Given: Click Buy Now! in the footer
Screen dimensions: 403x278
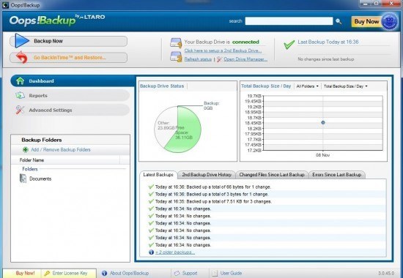Looking at the screenshot, I should coord(25,273).
